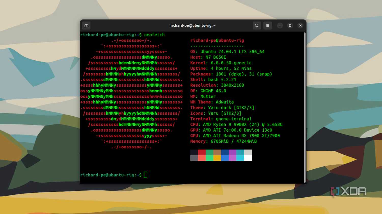Click the cursor block at the bottom prompt

click(x=145, y=175)
